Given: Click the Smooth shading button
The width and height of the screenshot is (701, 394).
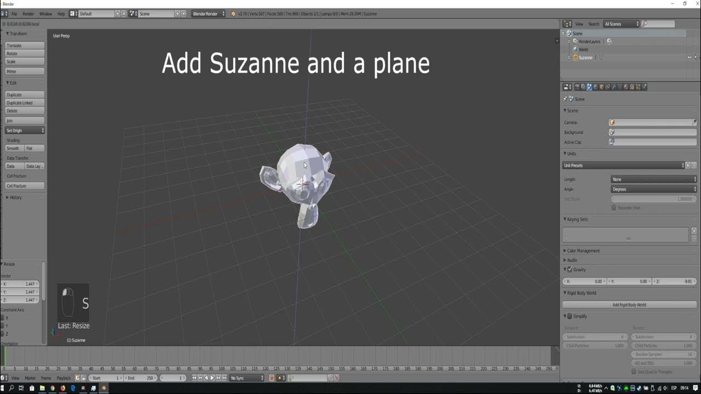Looking at the screenshot, I should click(15, 148).
